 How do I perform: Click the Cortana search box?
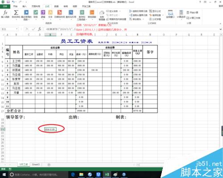pyautogui.click(x=38, y=174)
